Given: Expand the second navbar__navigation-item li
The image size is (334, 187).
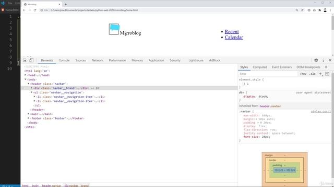Looking at the screenshot, I should pos(34,101).
